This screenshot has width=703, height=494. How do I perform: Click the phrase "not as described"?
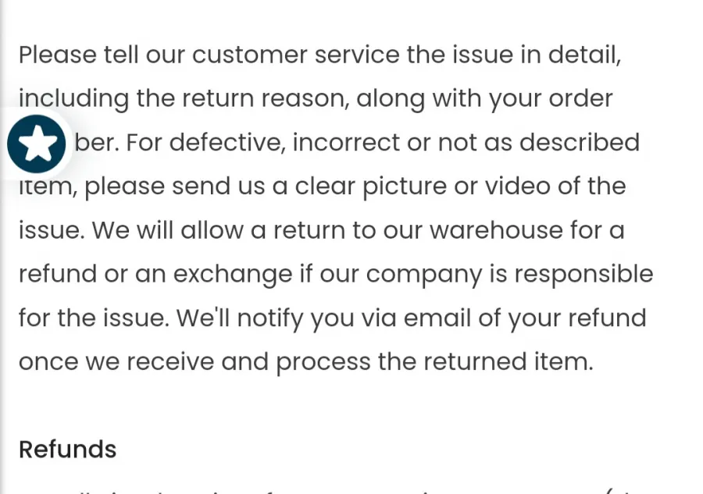click(538, 142)
